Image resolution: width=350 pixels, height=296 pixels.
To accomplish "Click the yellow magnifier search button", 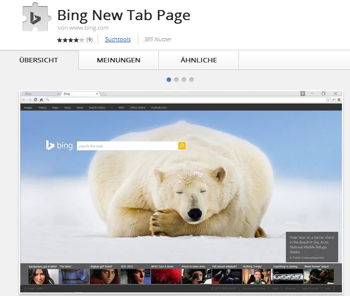I will 182,146.
